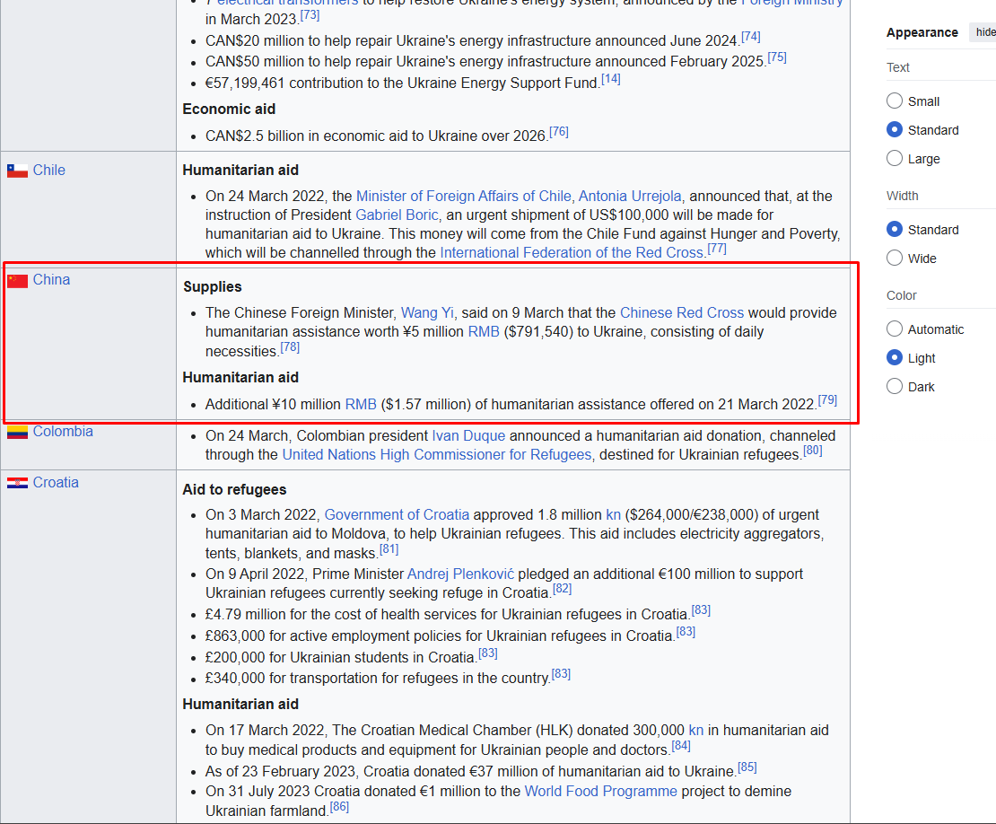Open citation reference 14
Image resolution: width=996 pixels, height=824 pixels.
pyautogui.click(x=611, y=79)
